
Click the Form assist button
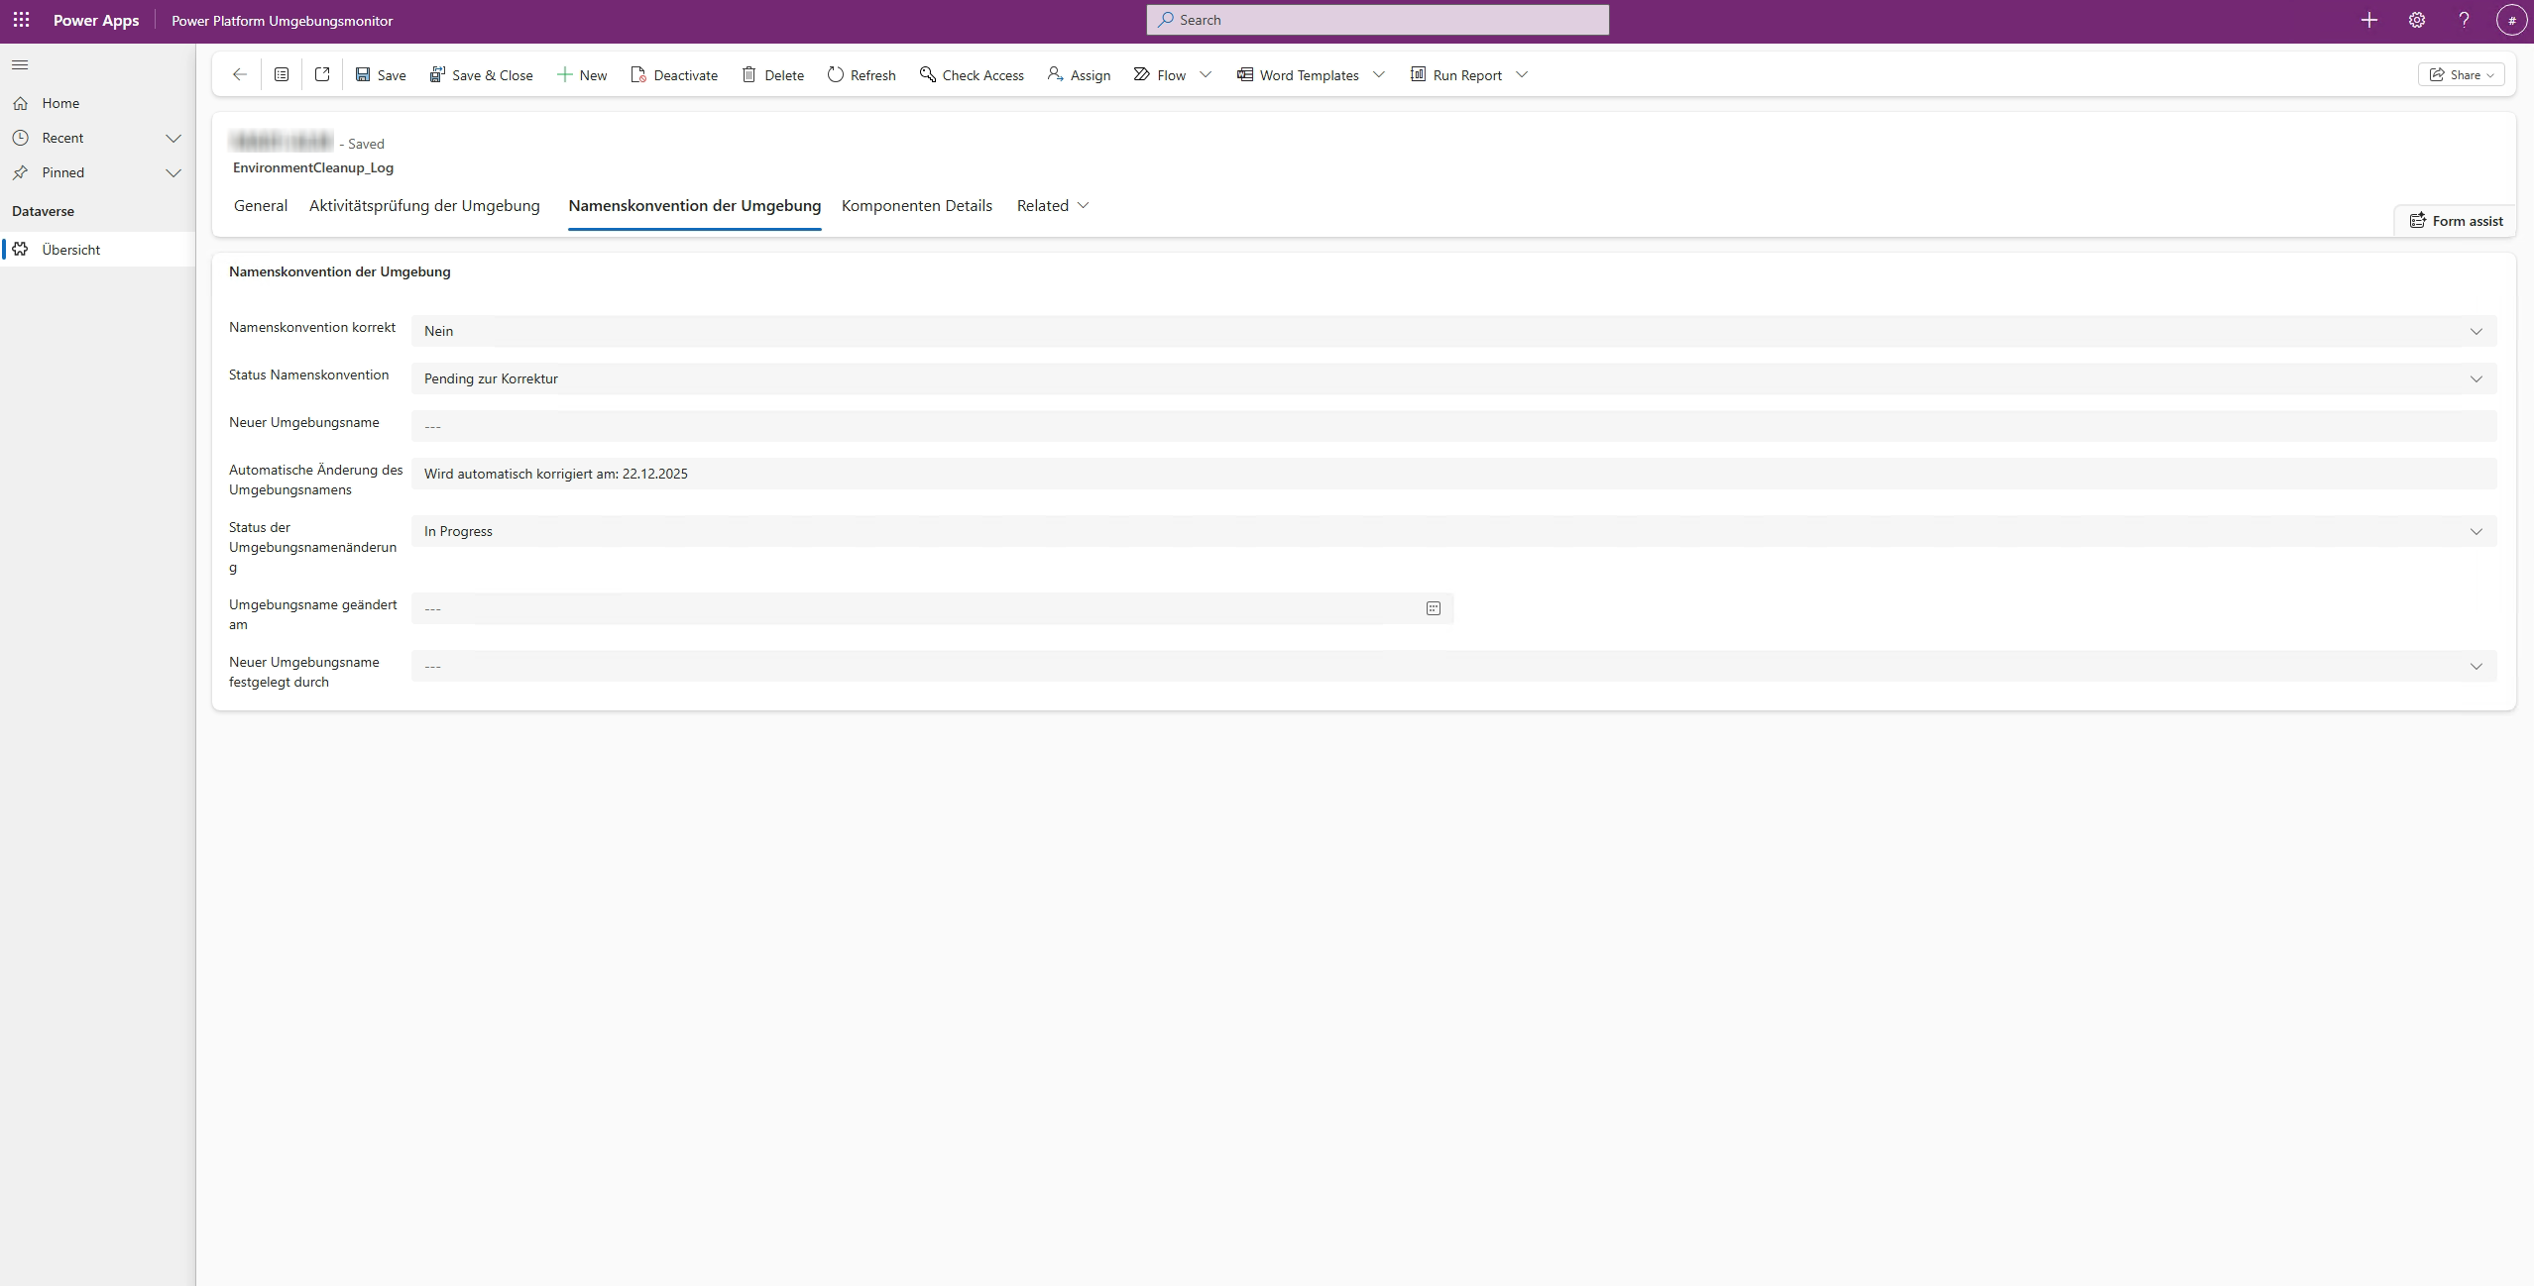2456,221
